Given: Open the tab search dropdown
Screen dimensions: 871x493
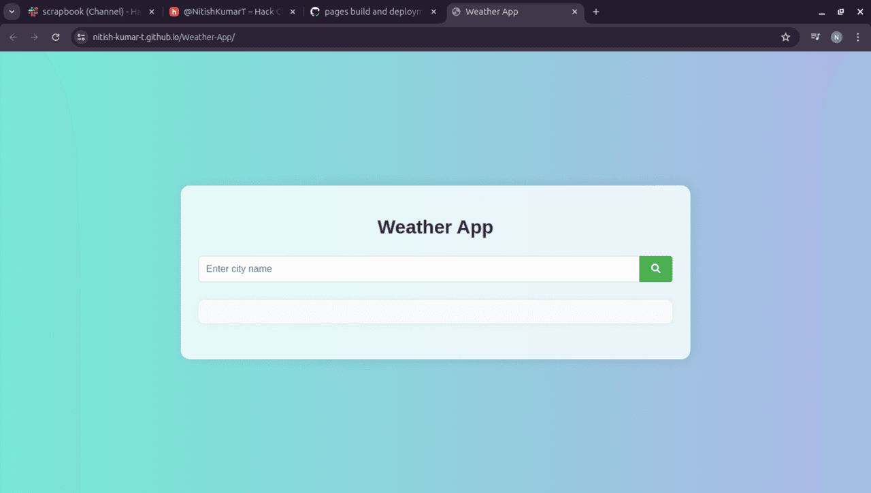Looking at the screenshot, I should pos(12,12).
